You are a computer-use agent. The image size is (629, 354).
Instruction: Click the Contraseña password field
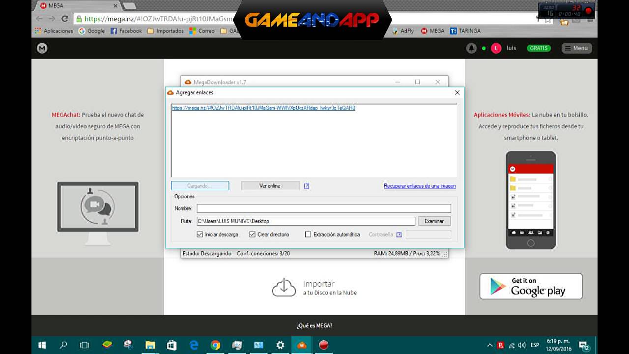[429, 235]
